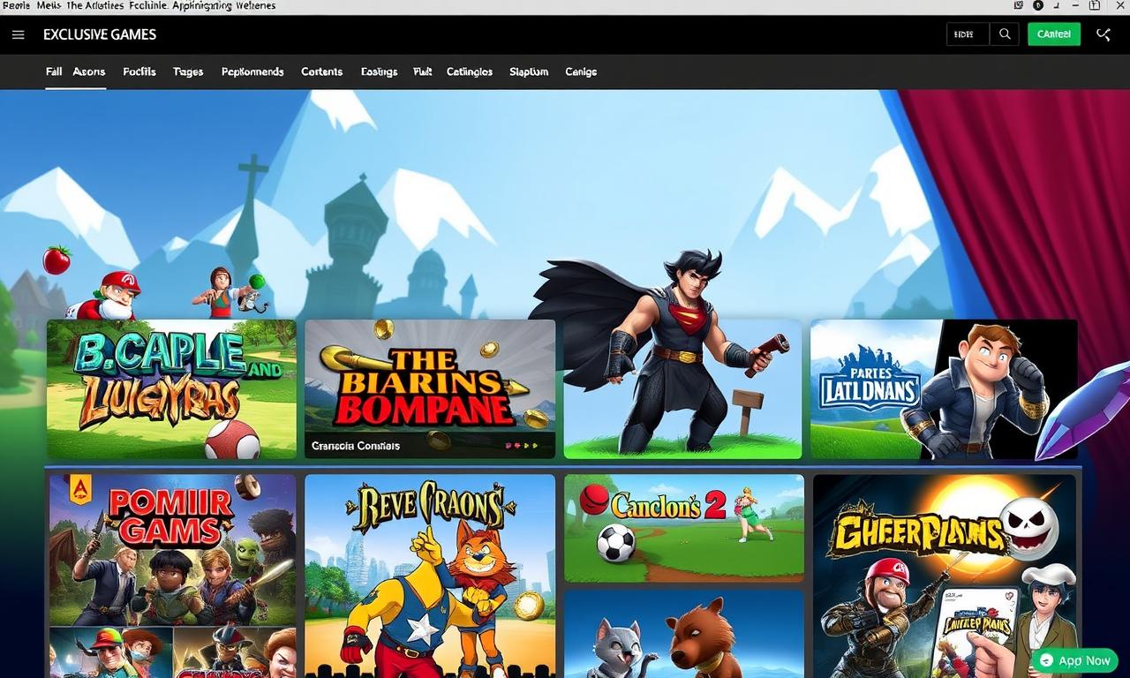The height and width of the screenshot is (678, 1130).
Task: Click the search input field in header
Action: pyautogui.click(x=968, y=34)
